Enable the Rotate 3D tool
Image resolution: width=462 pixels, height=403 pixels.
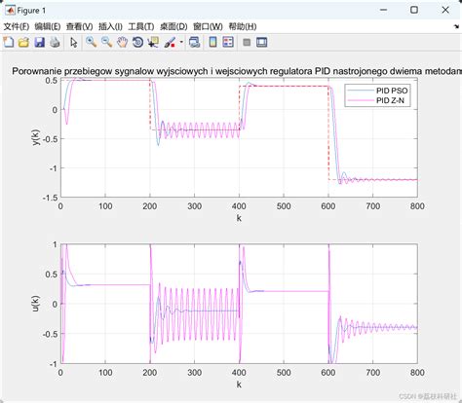[x=137, y=42]
